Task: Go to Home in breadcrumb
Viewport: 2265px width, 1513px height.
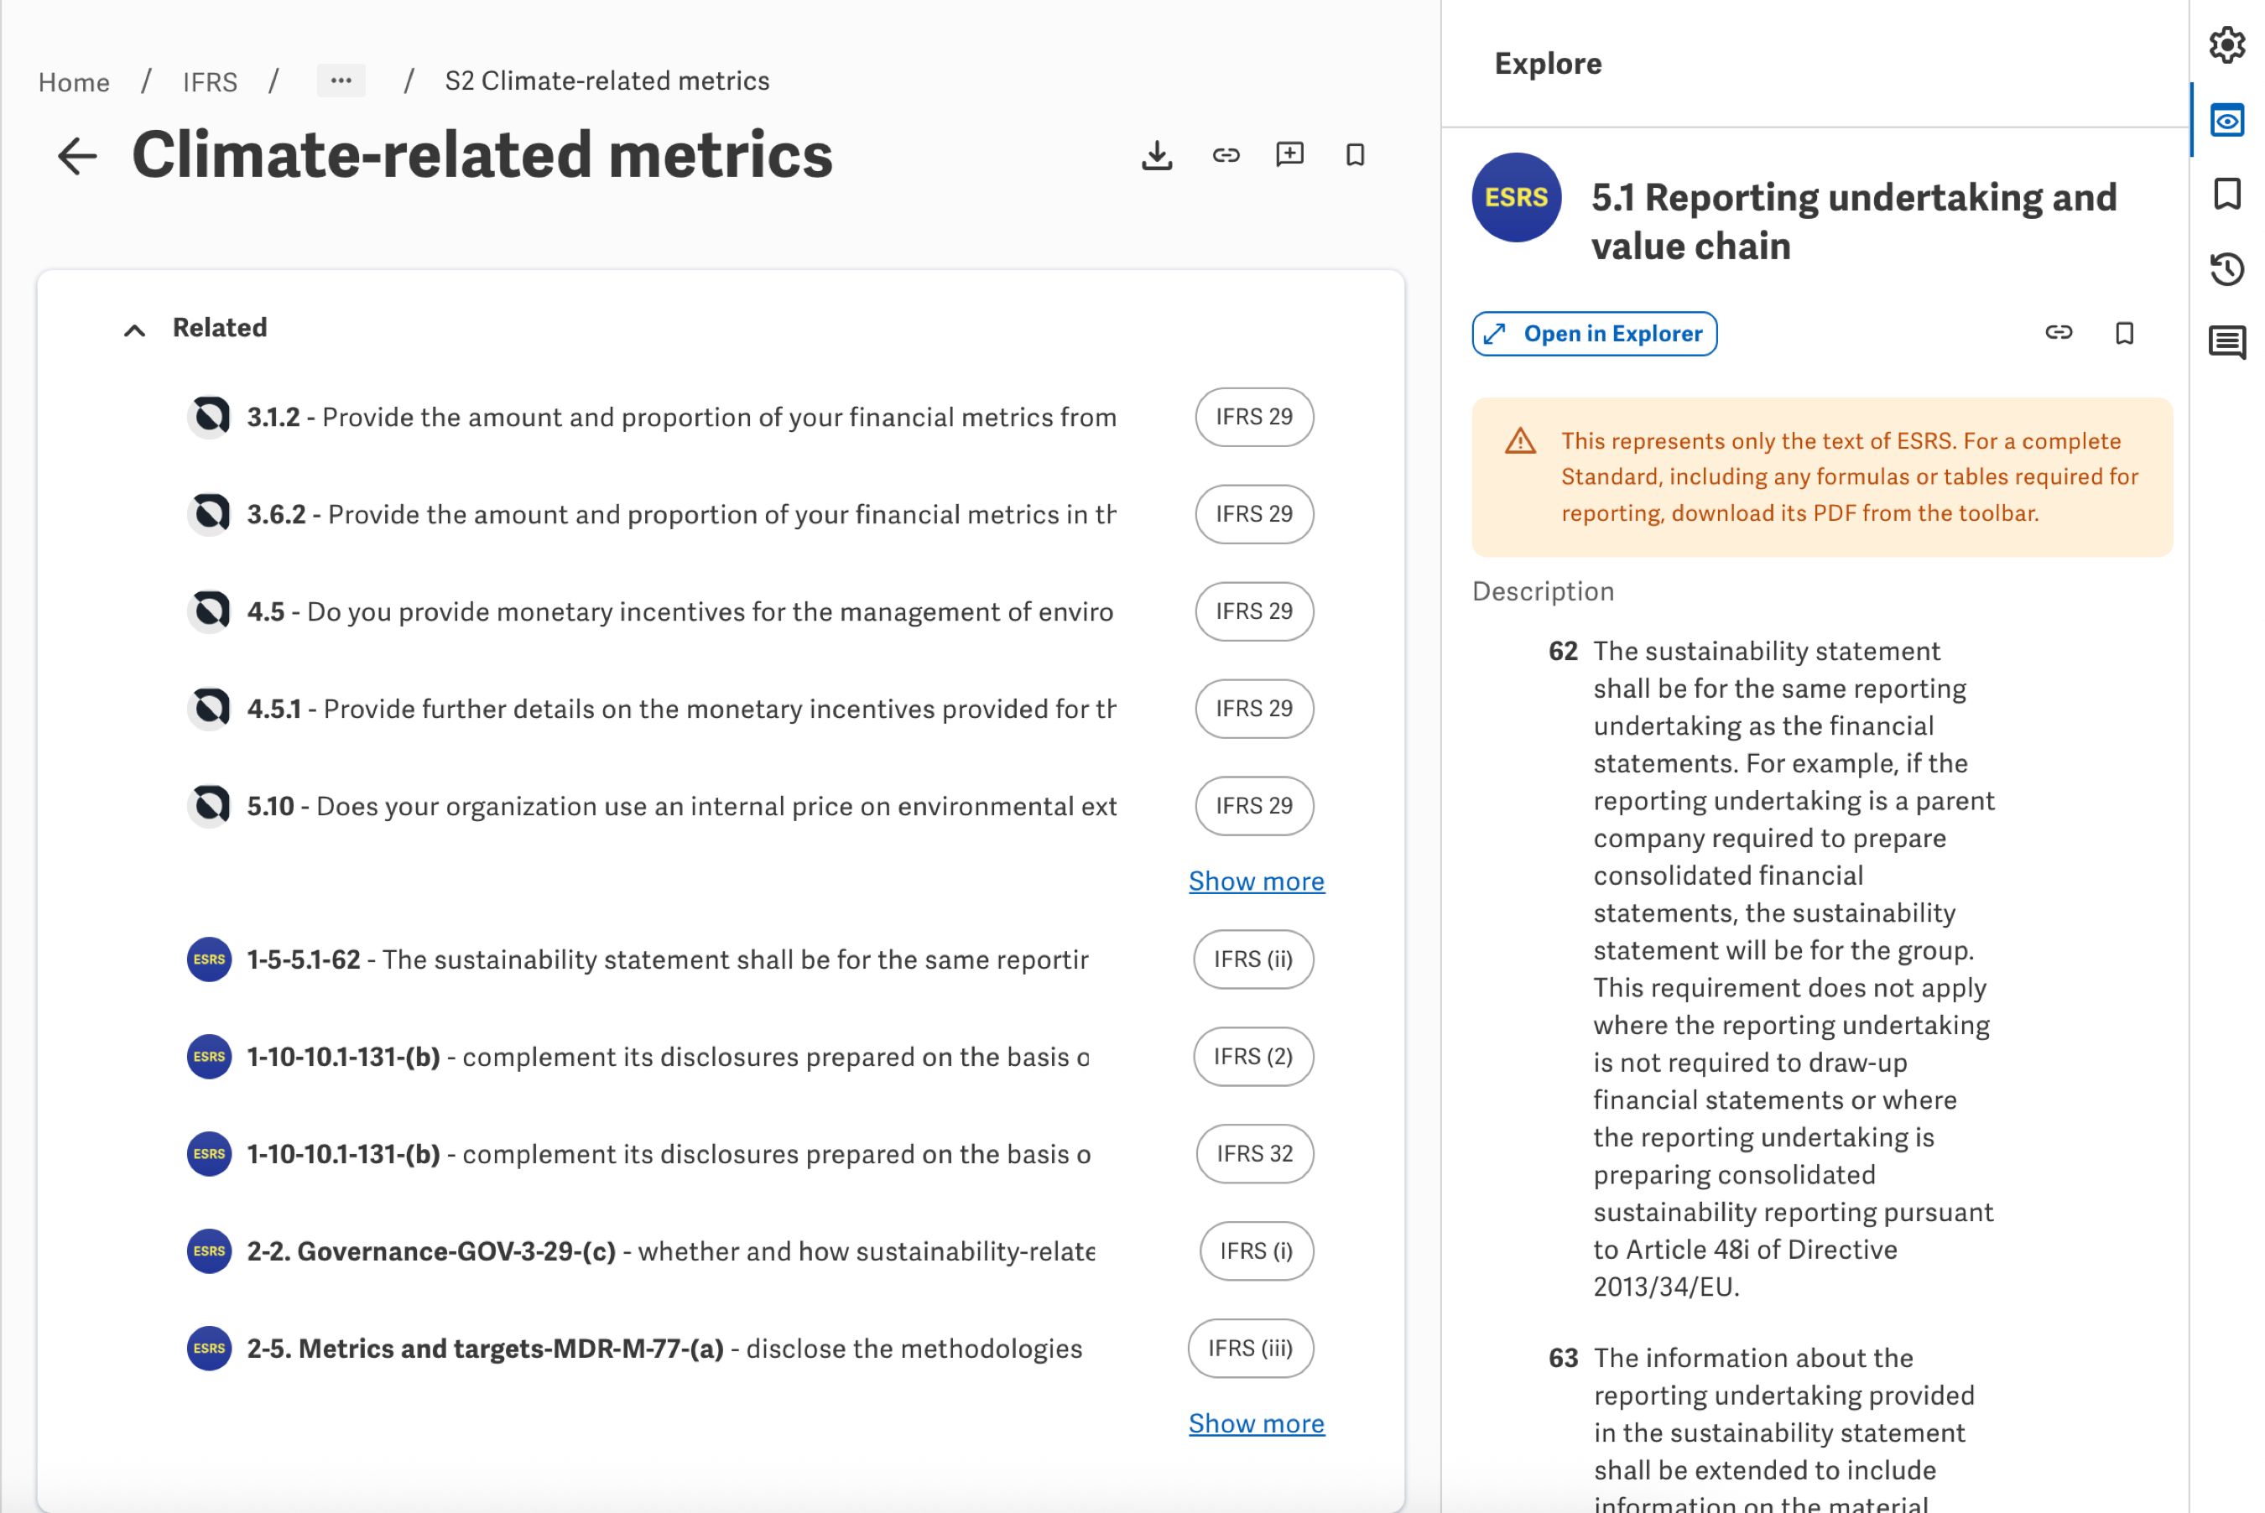Action: [75, 82]
